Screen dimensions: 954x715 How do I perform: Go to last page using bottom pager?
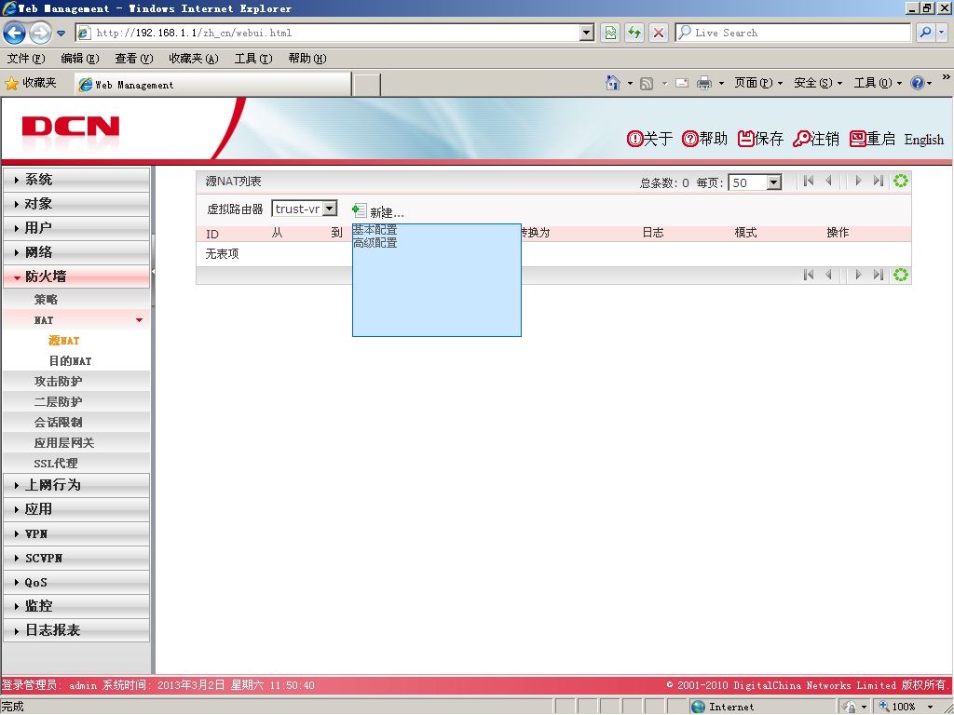[x=878, y=275]
